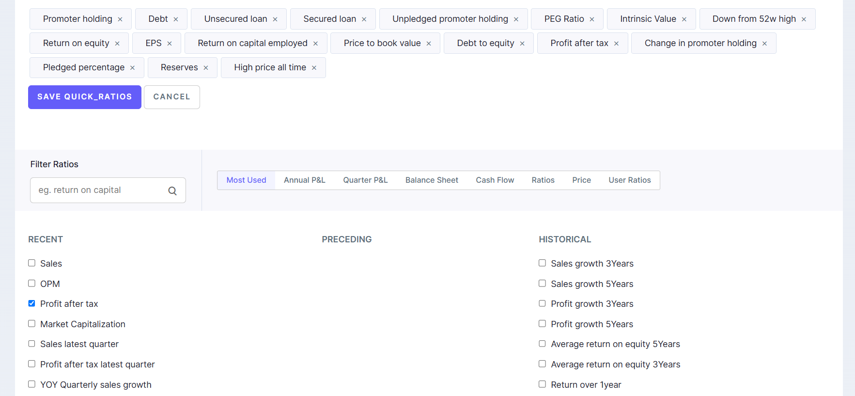
Task: Open the Cash Flow tab
Action: (495, 180)
